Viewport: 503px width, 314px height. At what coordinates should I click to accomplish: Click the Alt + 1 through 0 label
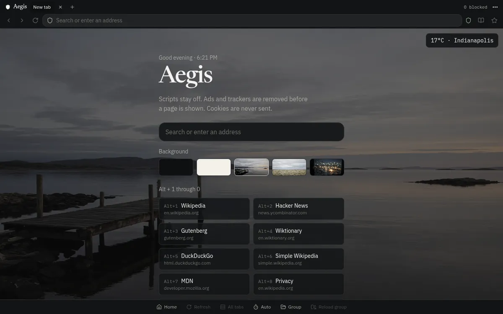coord(179,189)
